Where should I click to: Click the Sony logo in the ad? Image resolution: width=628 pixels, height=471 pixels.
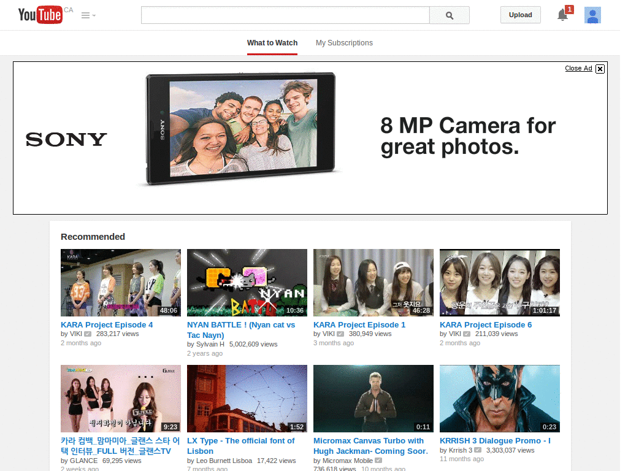[66, 139]
